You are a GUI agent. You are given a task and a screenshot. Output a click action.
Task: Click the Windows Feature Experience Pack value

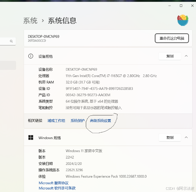point(106,177)
